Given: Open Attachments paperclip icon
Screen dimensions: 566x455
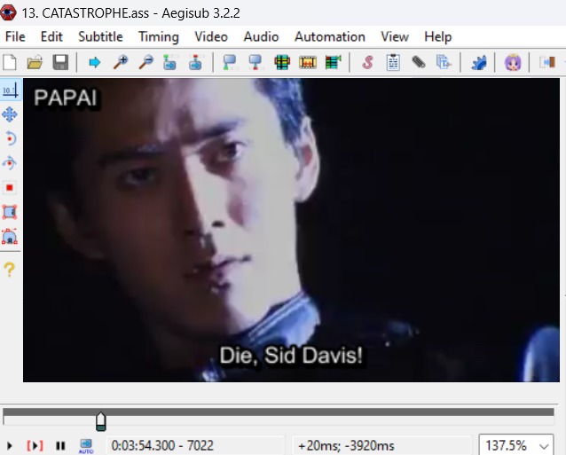Looking at the screenshot, I should 419,62.
